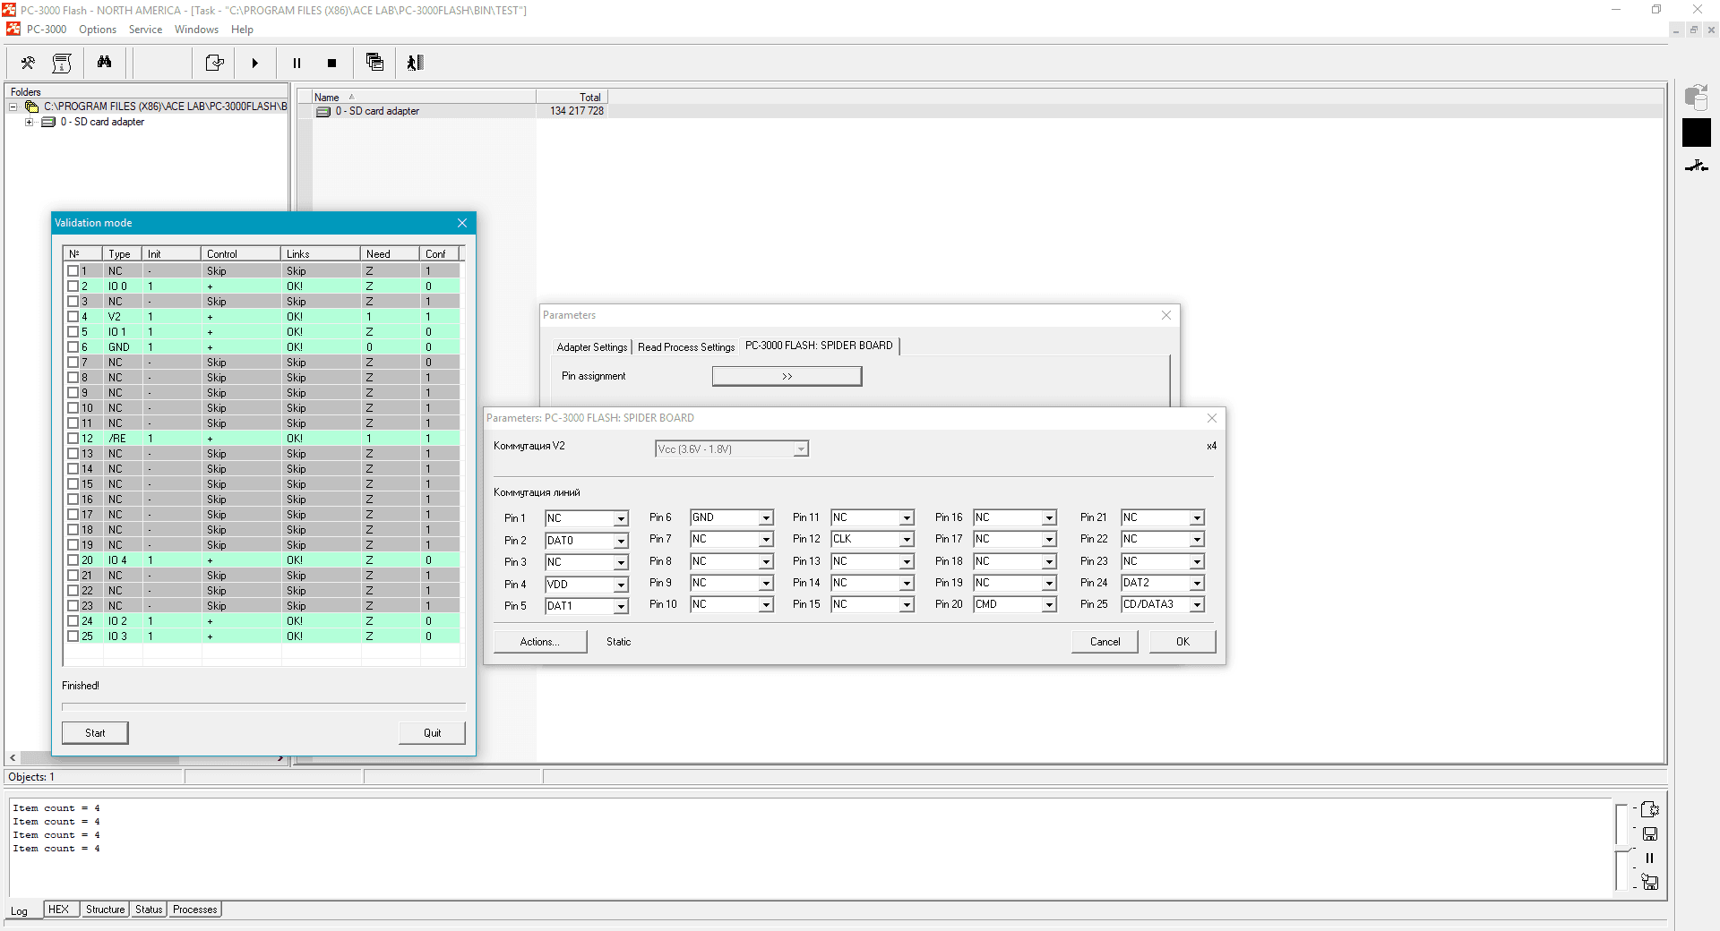Tick the checkbox for pin 2 IO 0
1720x931 pixels.
tap(73, 286)
